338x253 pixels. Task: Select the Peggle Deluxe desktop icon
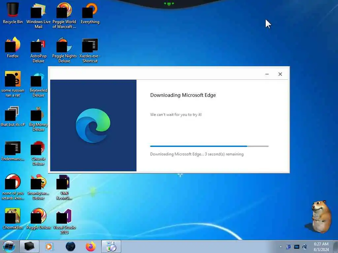tap(38, 219)
